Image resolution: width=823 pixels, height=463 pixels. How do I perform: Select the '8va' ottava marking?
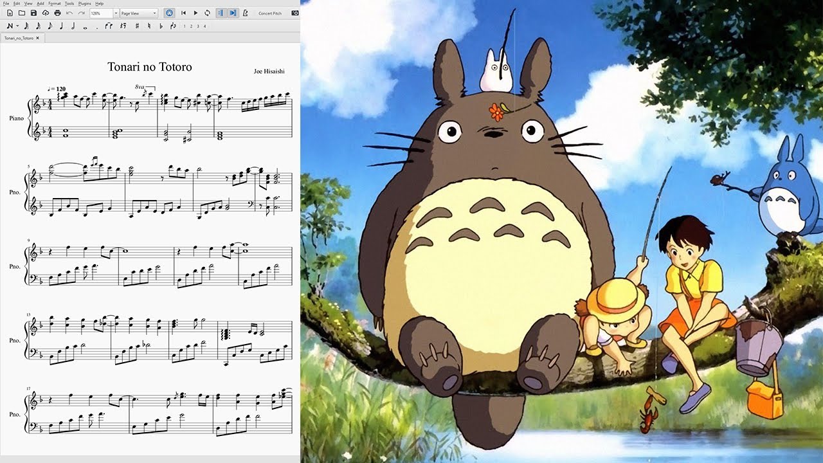pyautogui.click(x=140, y=86)
